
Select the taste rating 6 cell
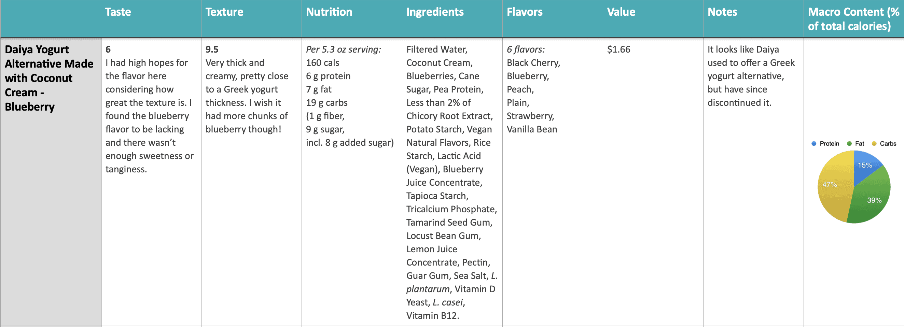tap(151, 182)
